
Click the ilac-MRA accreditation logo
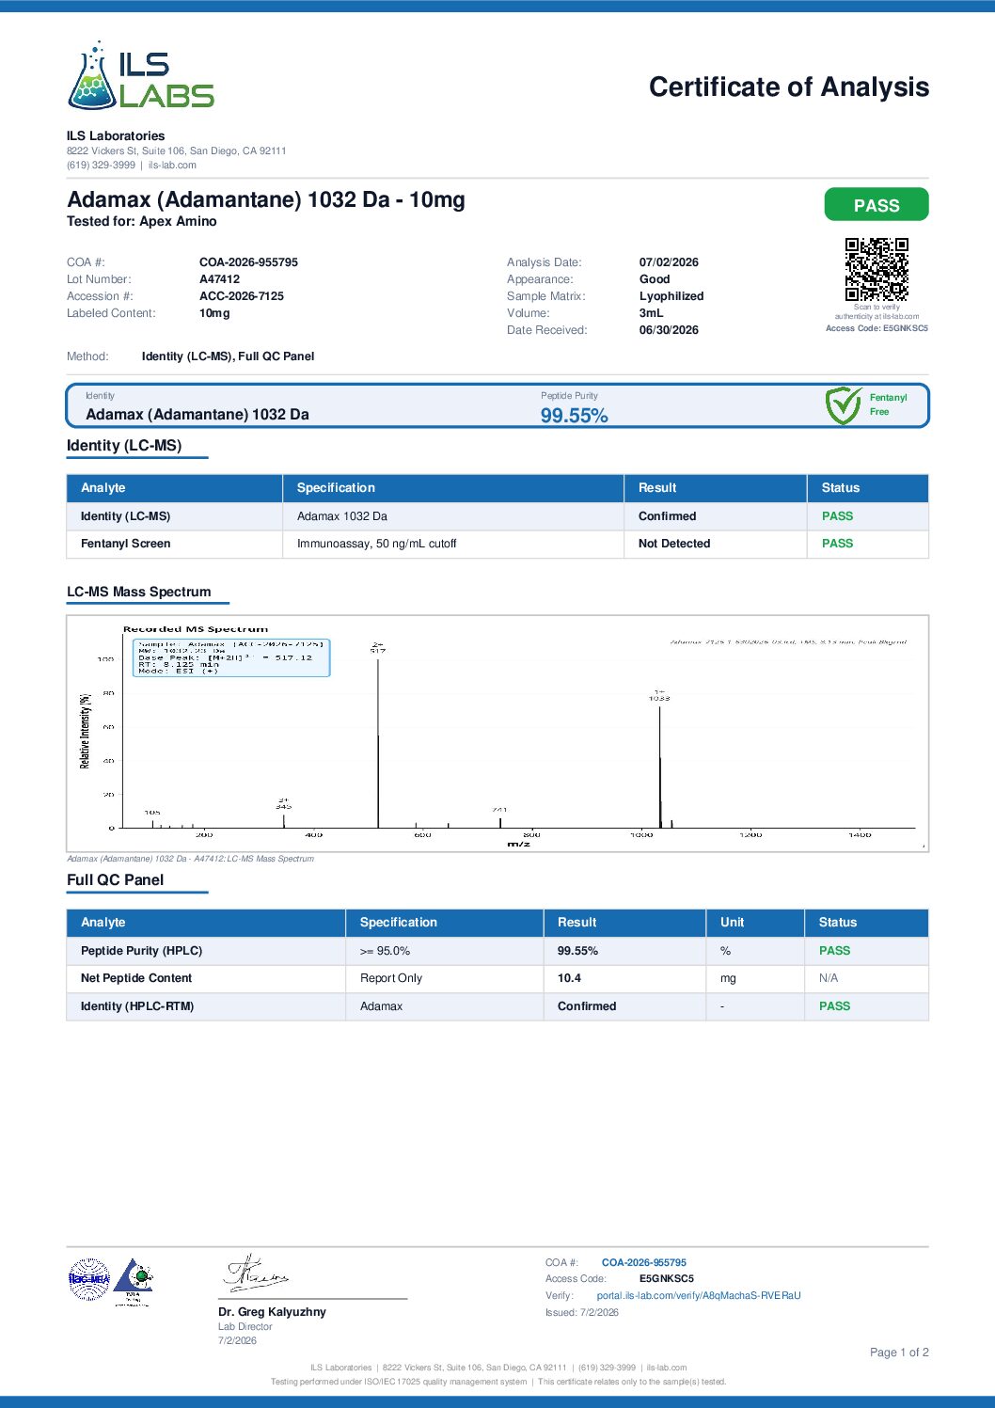pos(89,1279)
